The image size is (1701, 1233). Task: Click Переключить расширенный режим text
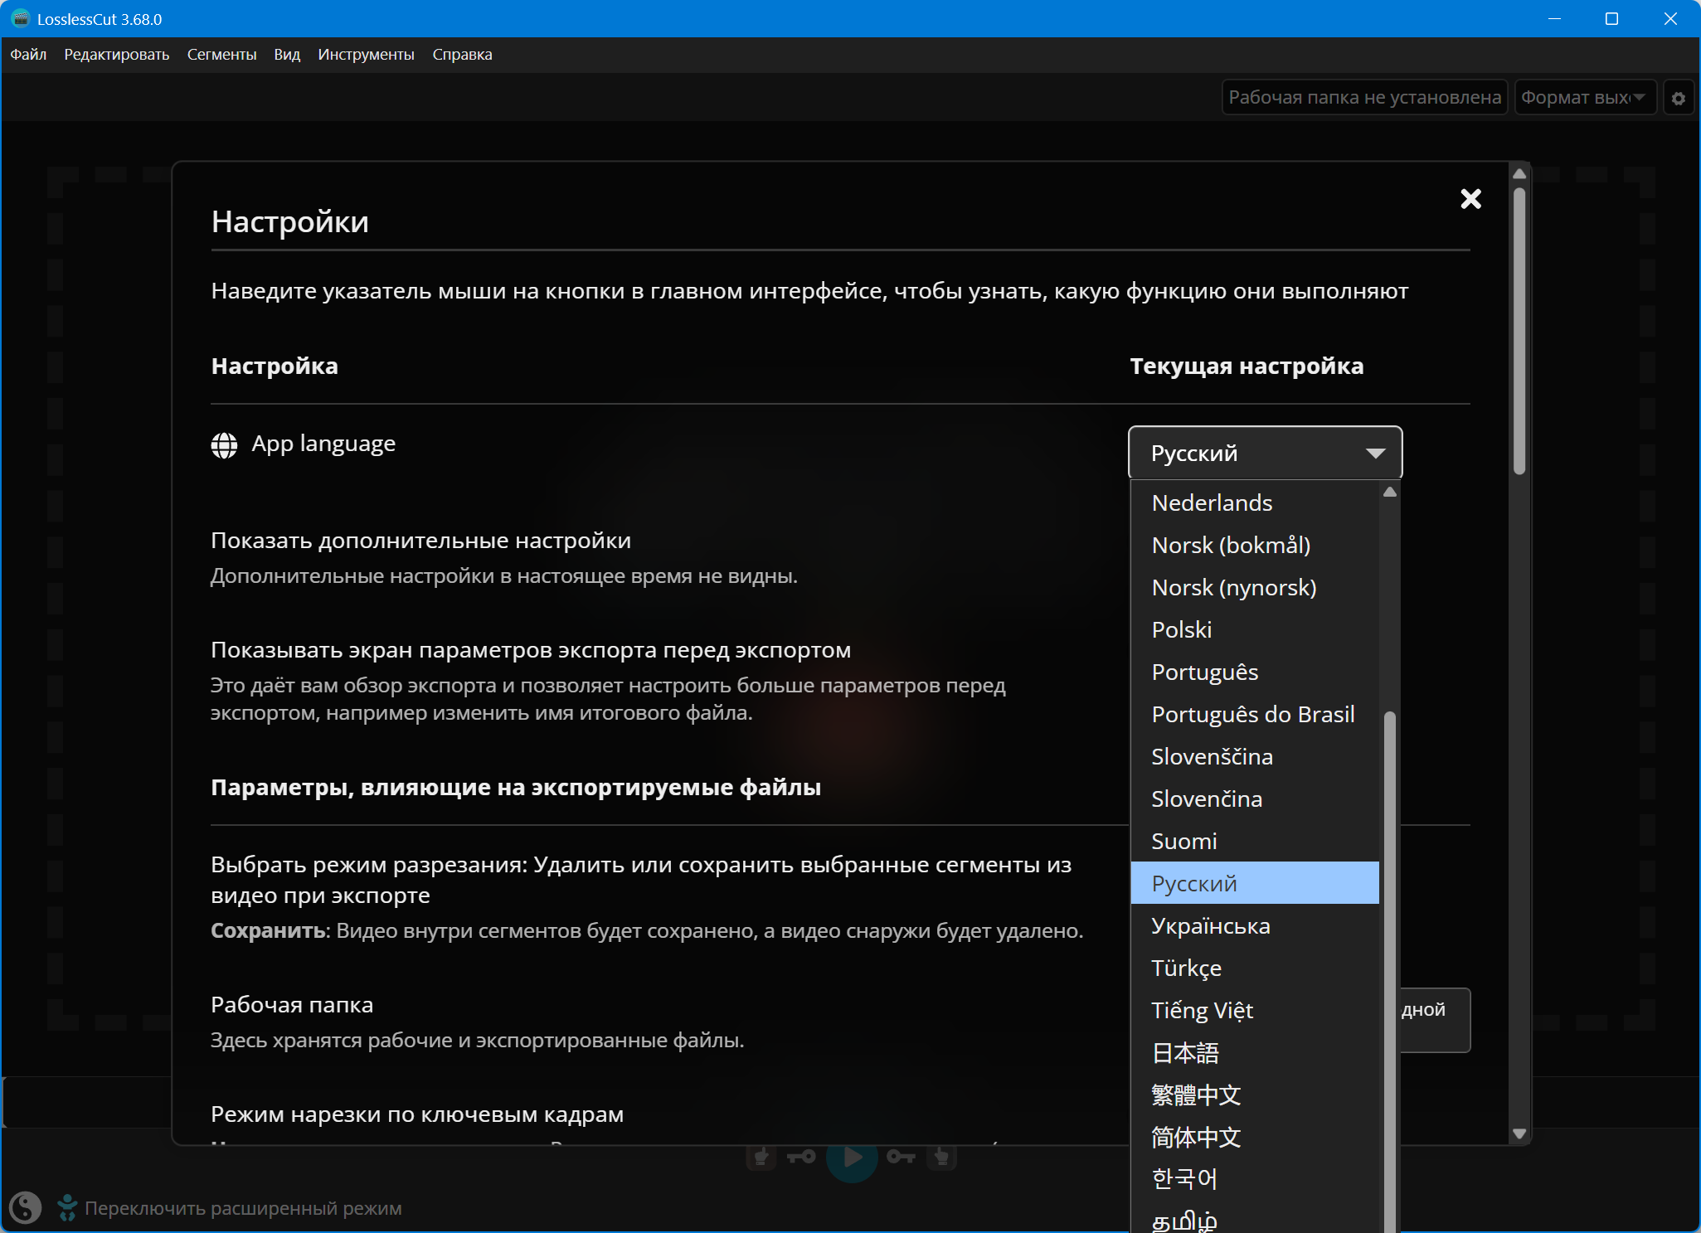243,1208
